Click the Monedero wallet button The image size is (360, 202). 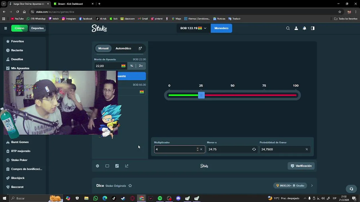(x=221, y=28)
